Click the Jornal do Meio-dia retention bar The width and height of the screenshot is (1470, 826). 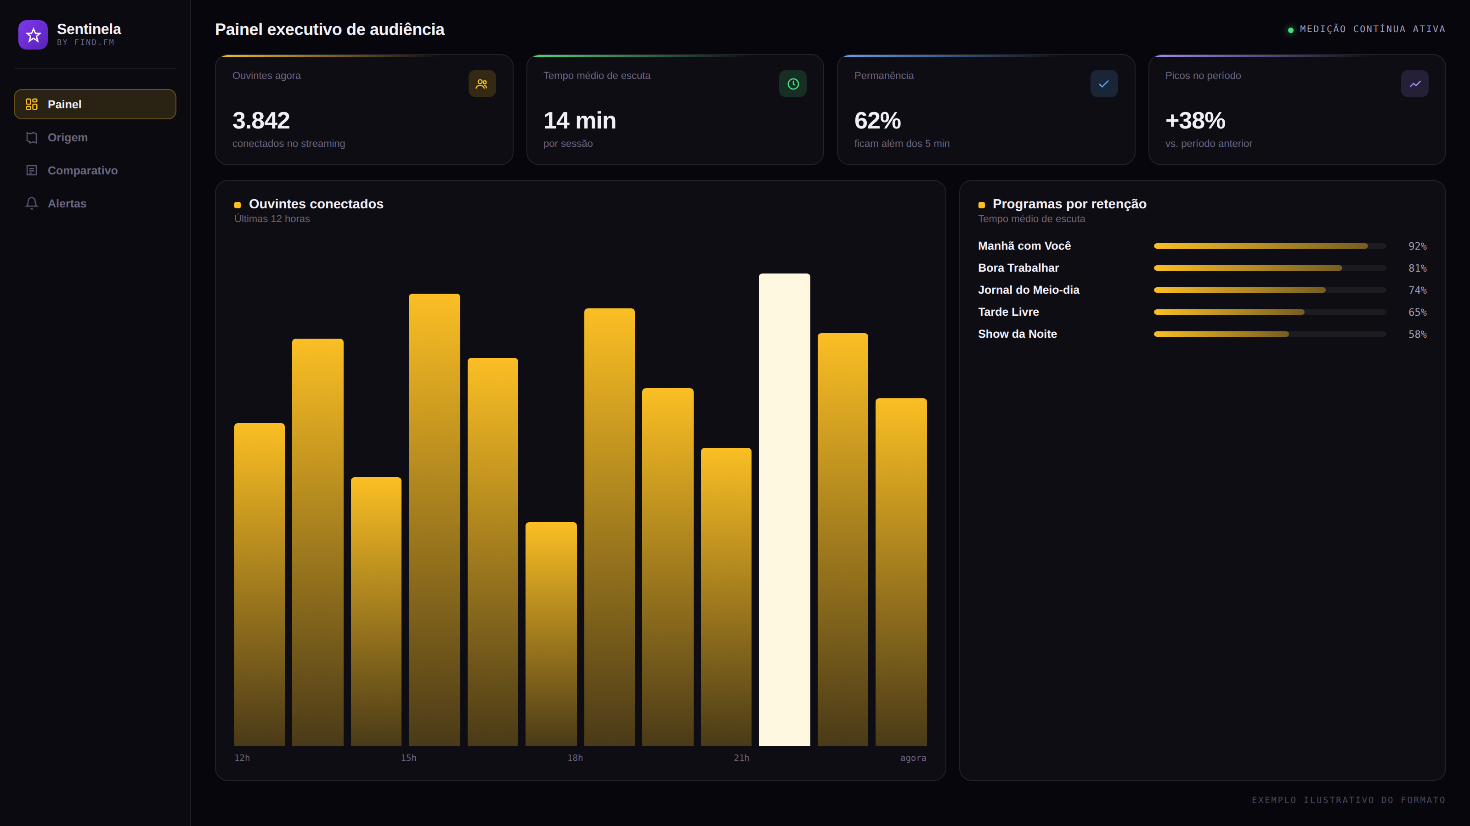(1270, 290)
